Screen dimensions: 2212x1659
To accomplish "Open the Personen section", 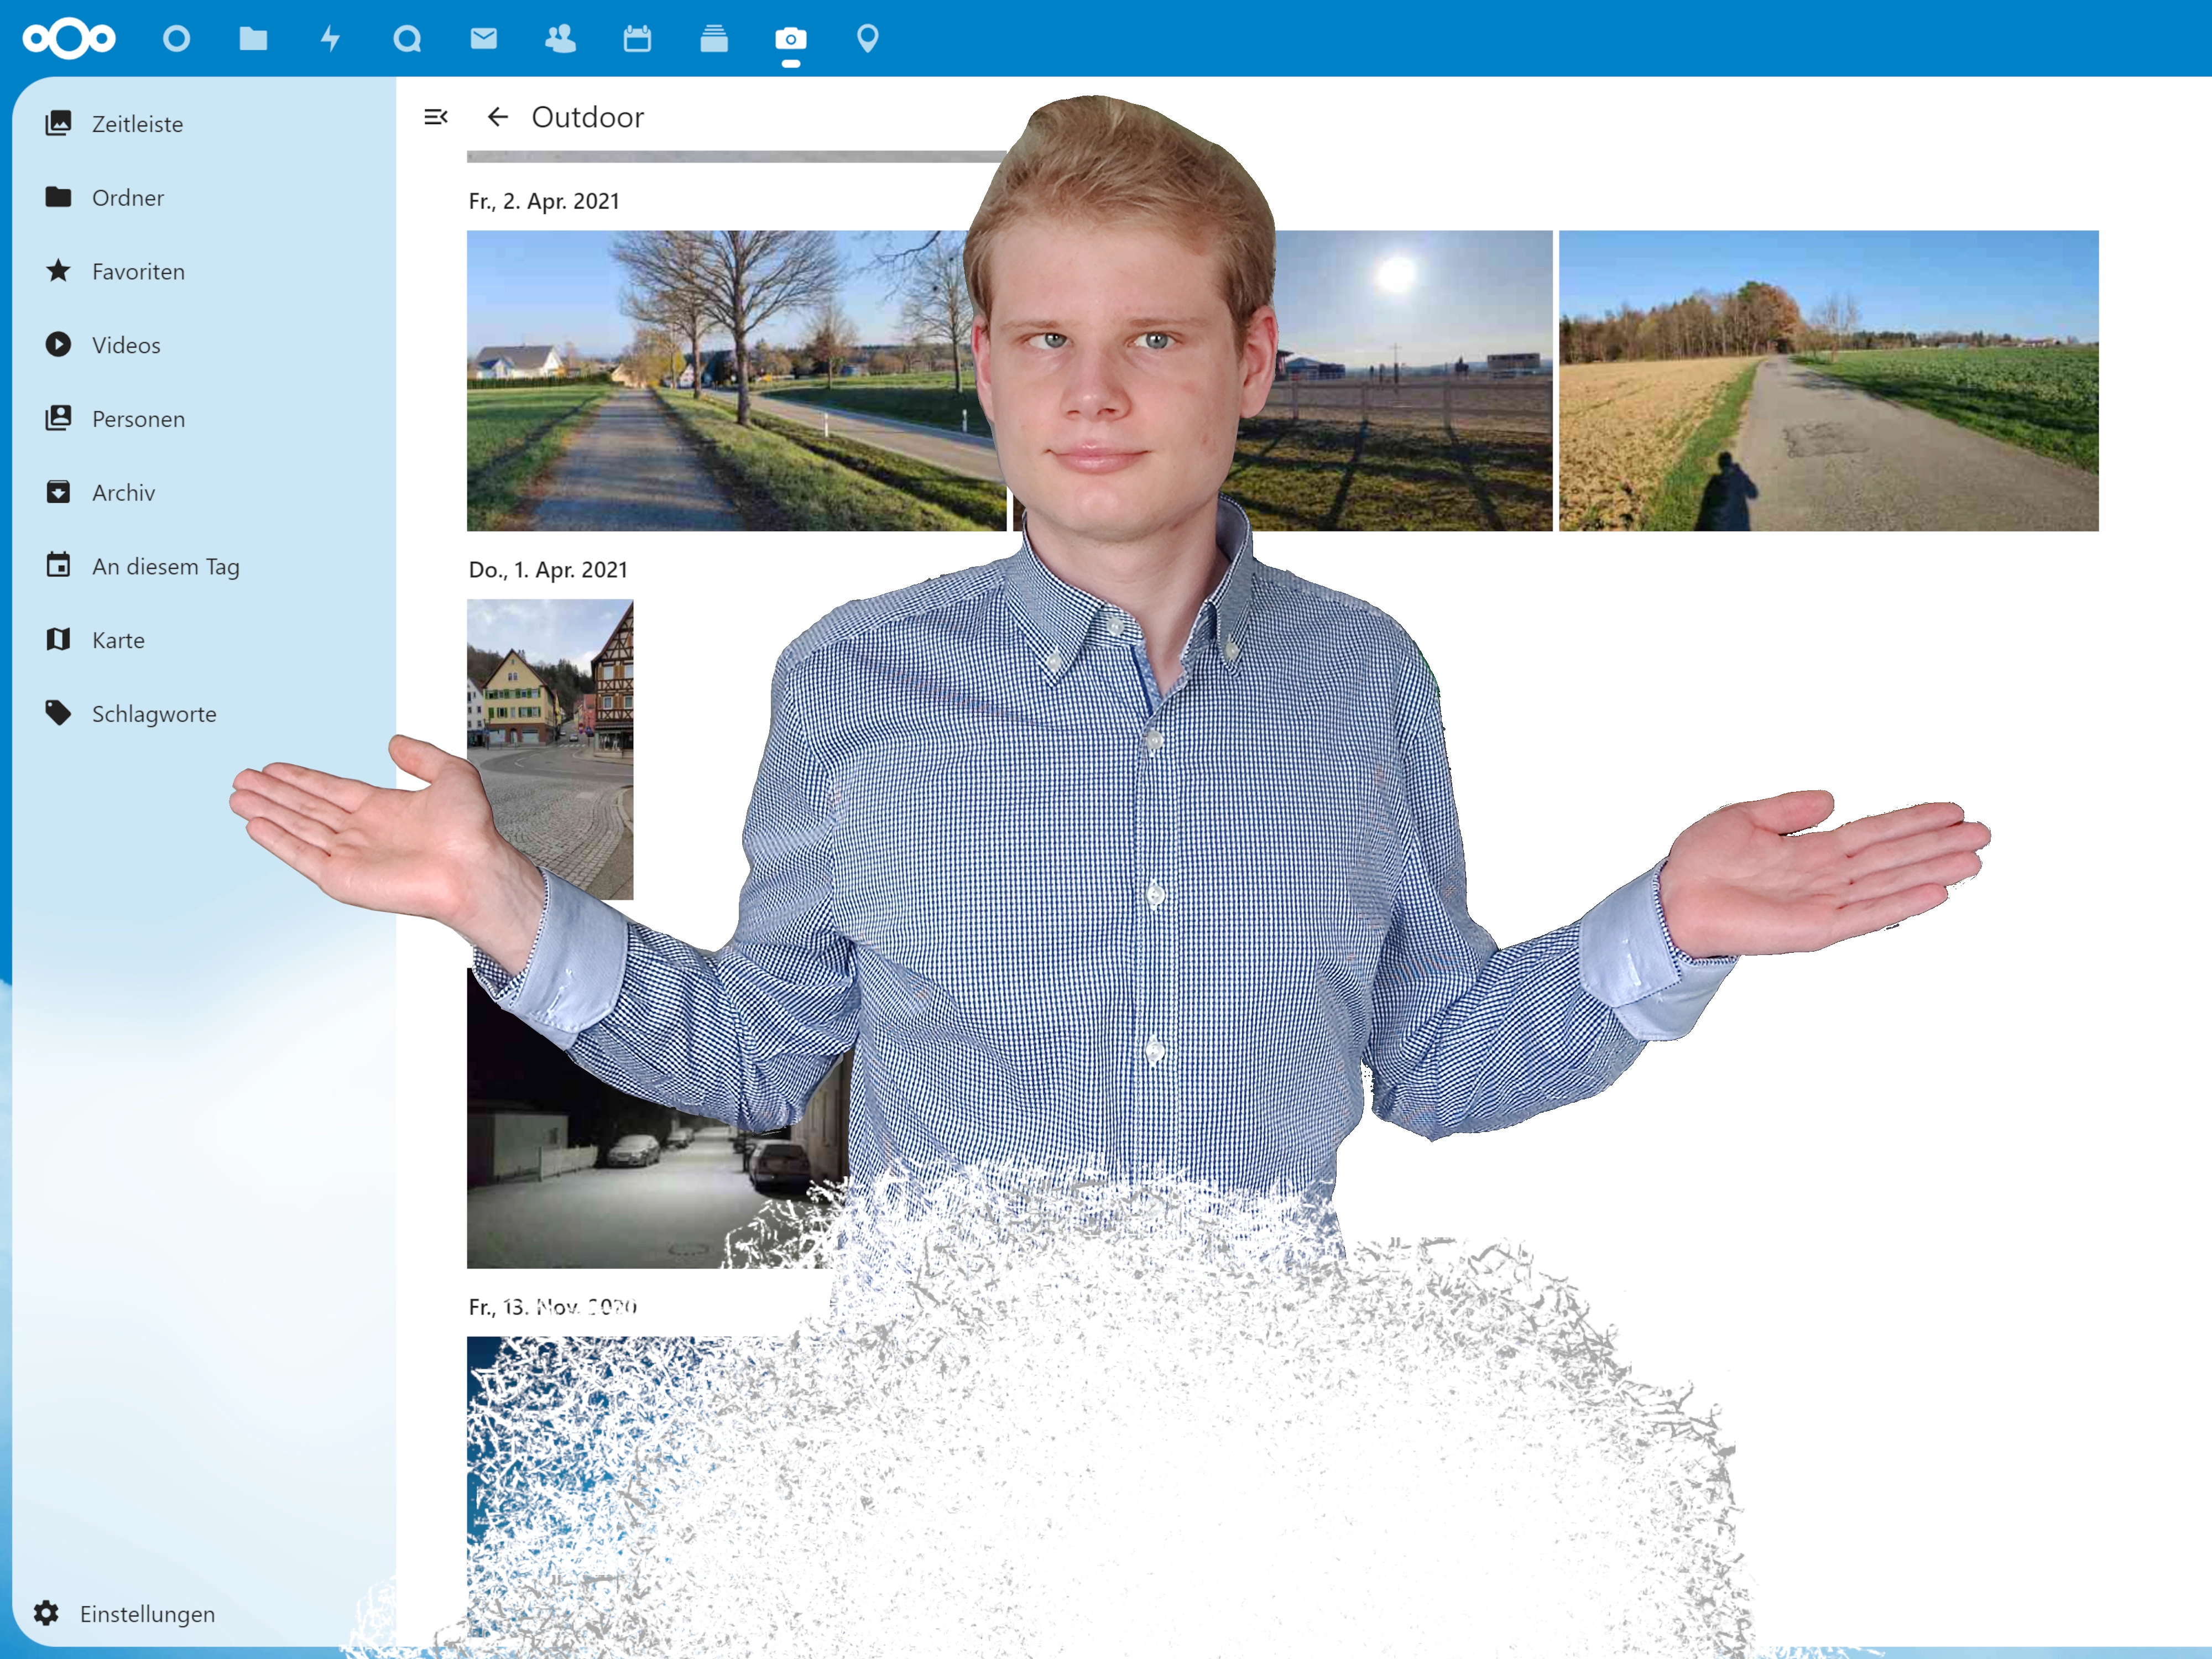I will [138, 419].
